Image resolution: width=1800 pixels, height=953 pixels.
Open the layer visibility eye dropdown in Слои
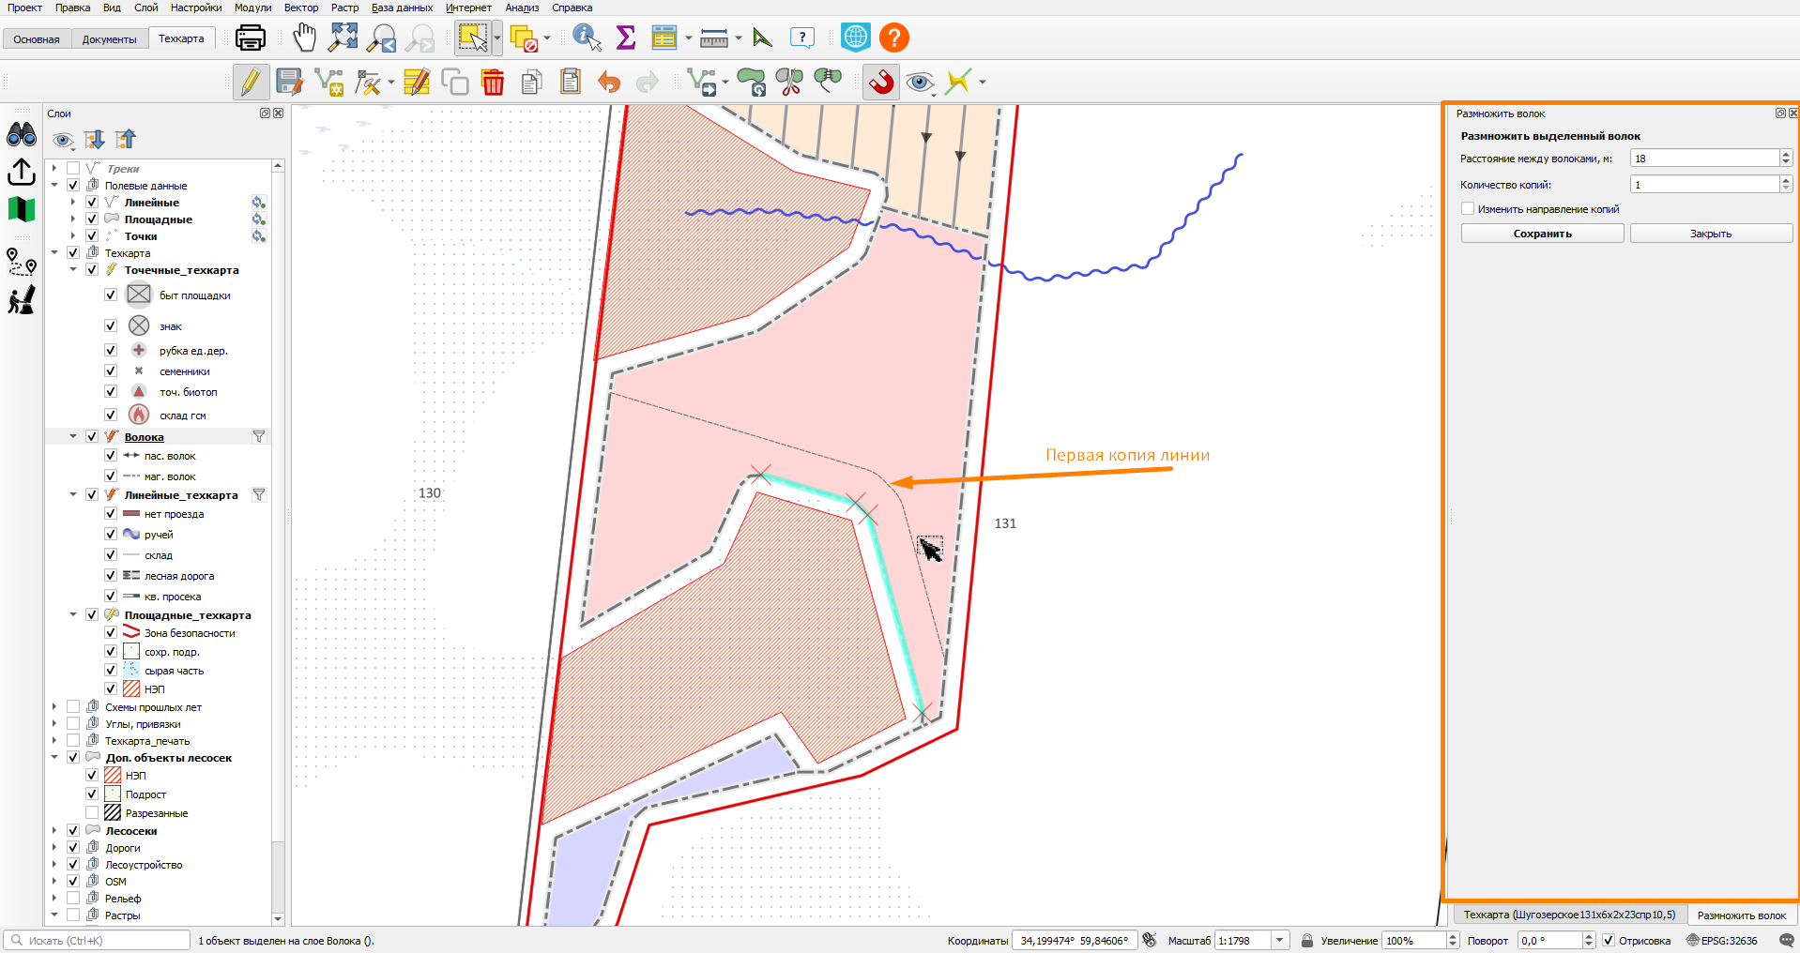(x=63, y=141)
